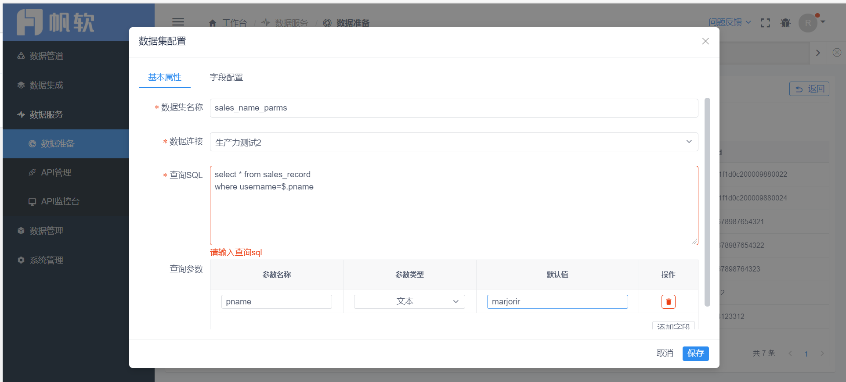This screenshot has width=846, height=382.
Task: Click the 参数类型 column header
Action: pyautogui.click(x=410, y=275)
